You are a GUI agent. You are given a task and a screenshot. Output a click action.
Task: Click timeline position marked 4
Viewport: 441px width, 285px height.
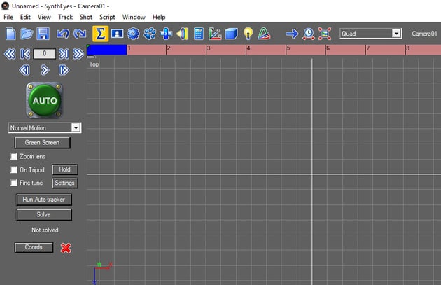[x=248, y=48]
